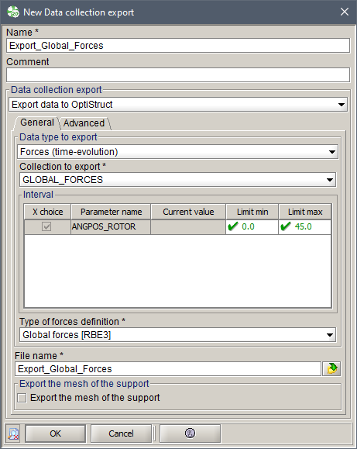Click the green checkmark in Limit max cell
This screenshot has width=357, height=449.
point(286,226)
